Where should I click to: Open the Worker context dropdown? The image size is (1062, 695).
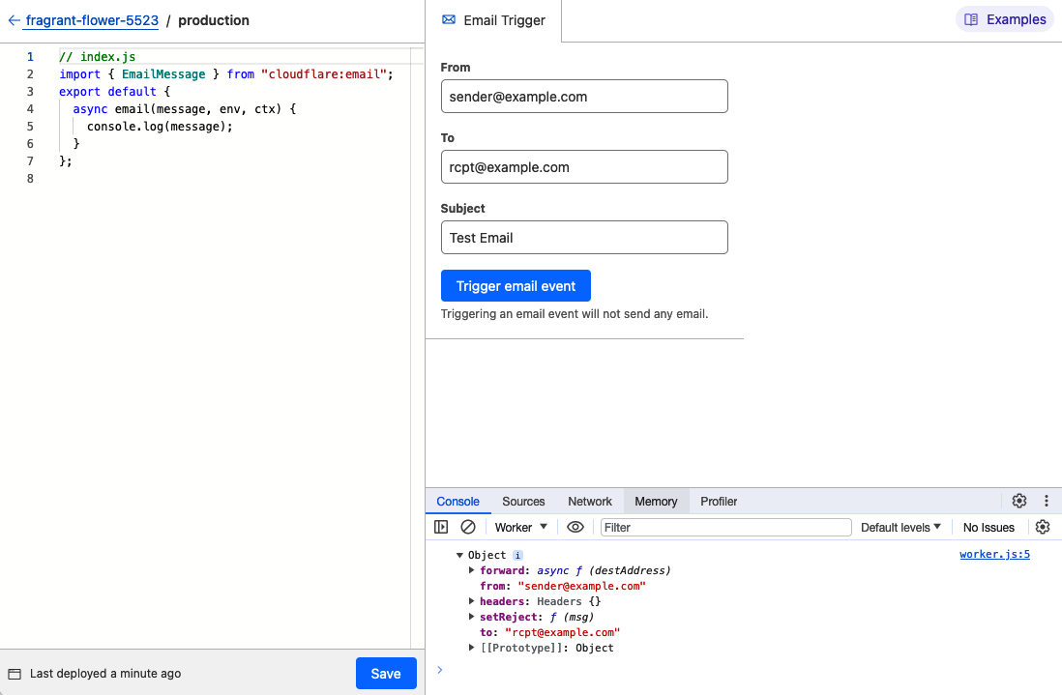pyautogui.click(x=520, y=527)
